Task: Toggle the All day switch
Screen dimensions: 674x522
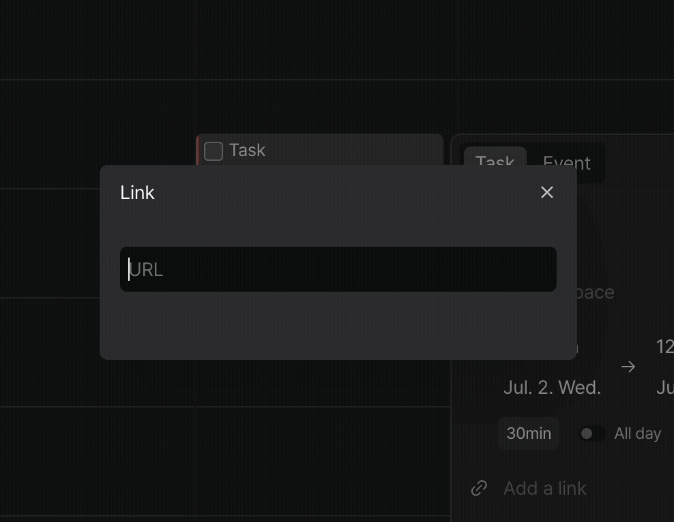Action: coord(591,433)
